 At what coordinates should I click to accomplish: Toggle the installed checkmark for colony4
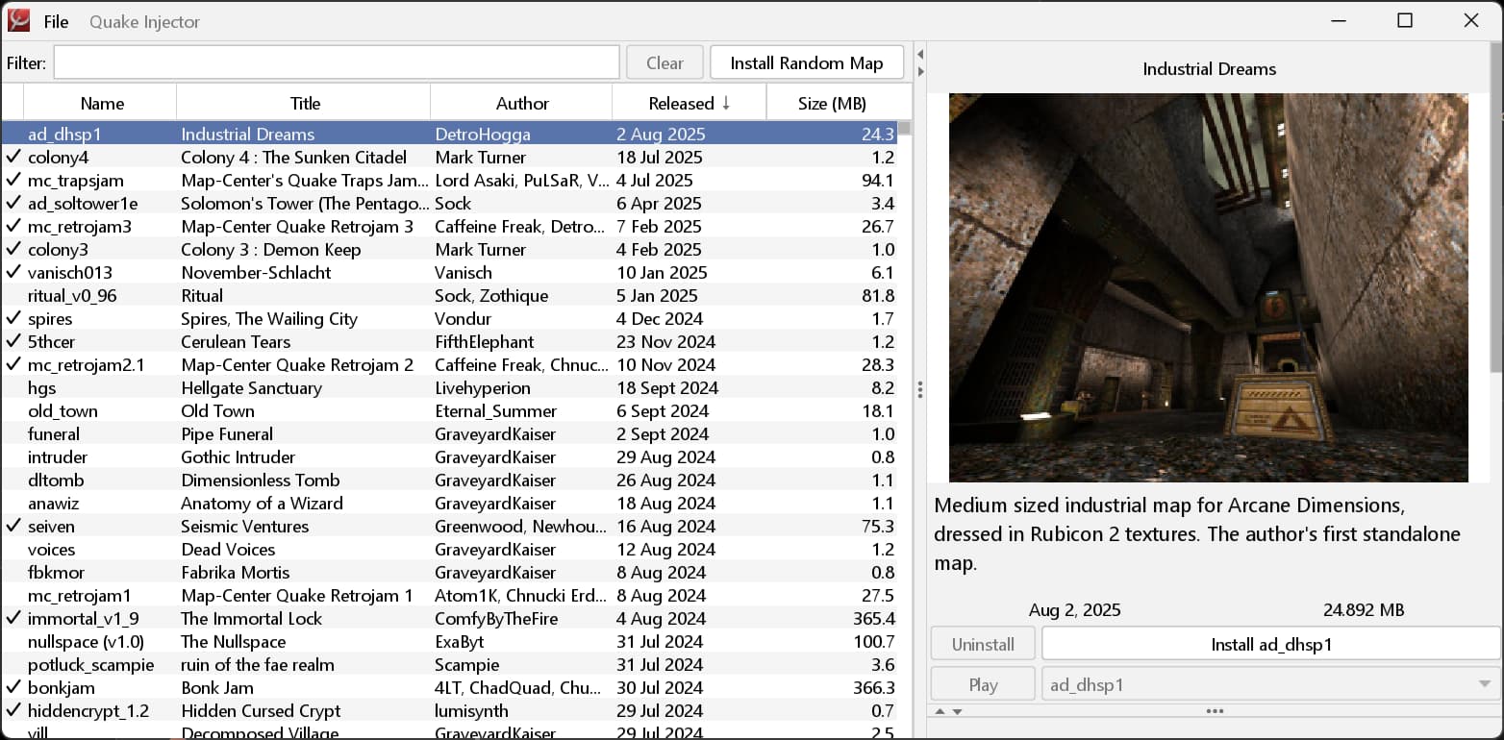pyautogui.click(x=13, y=157)
